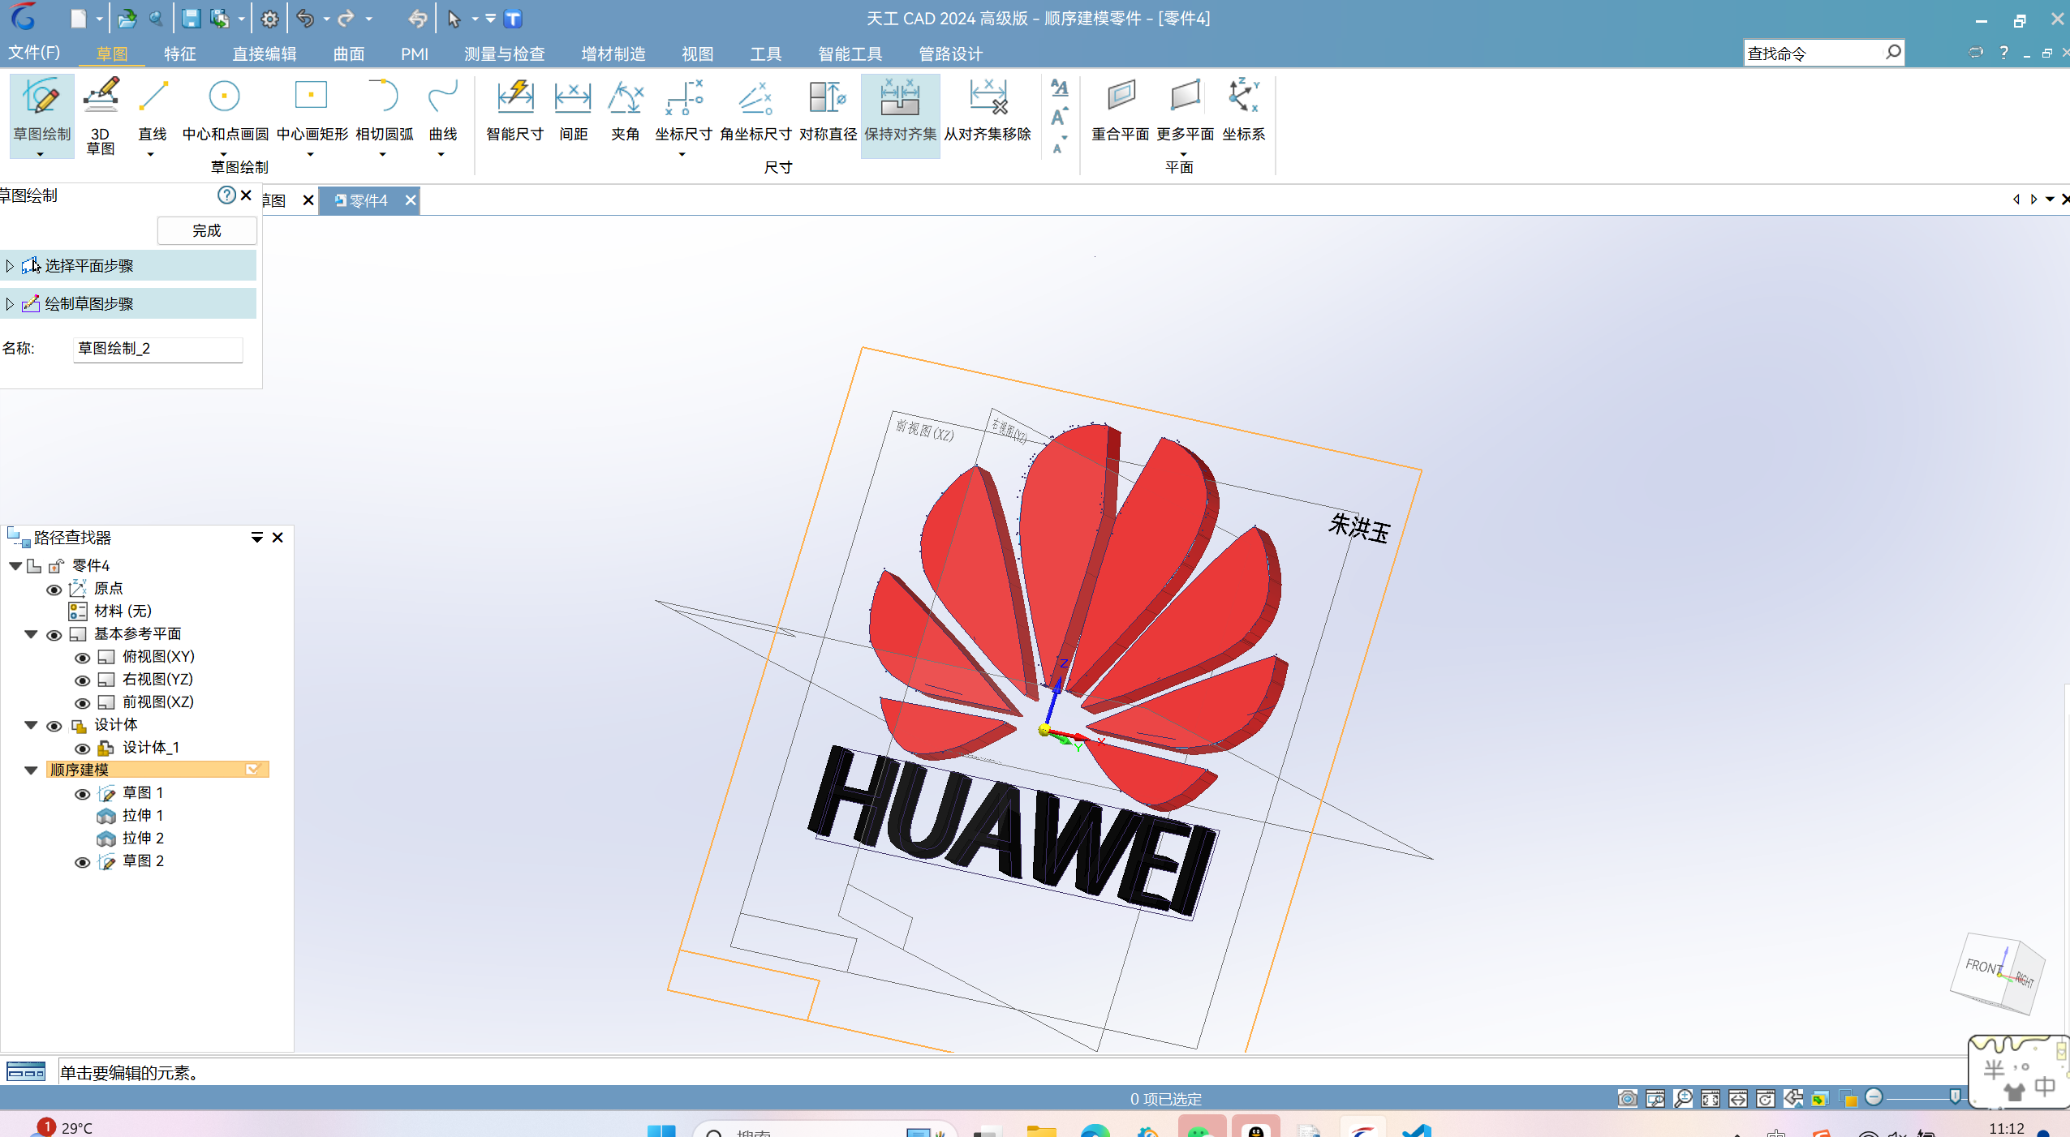Collapse the 设计体 tree node
Screen dimensions: 2070x1137
pos(31,724)
